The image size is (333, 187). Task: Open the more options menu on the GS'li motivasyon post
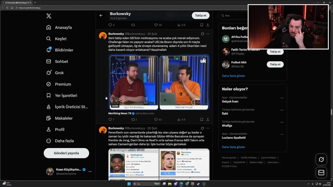click(x=208, y=34)
